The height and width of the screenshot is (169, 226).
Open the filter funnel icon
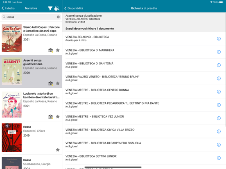[50, 8]
